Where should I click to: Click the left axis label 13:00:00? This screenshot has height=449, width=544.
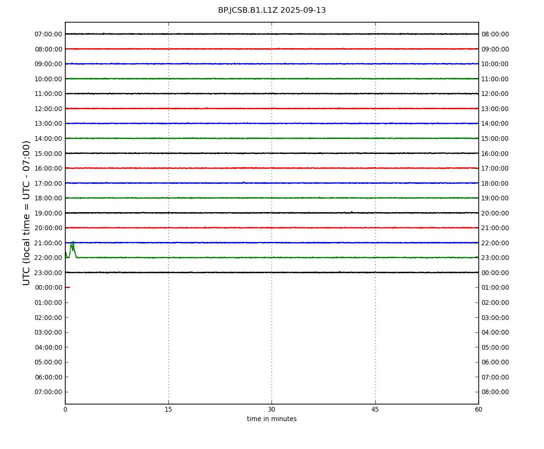(x=48, y=123)
